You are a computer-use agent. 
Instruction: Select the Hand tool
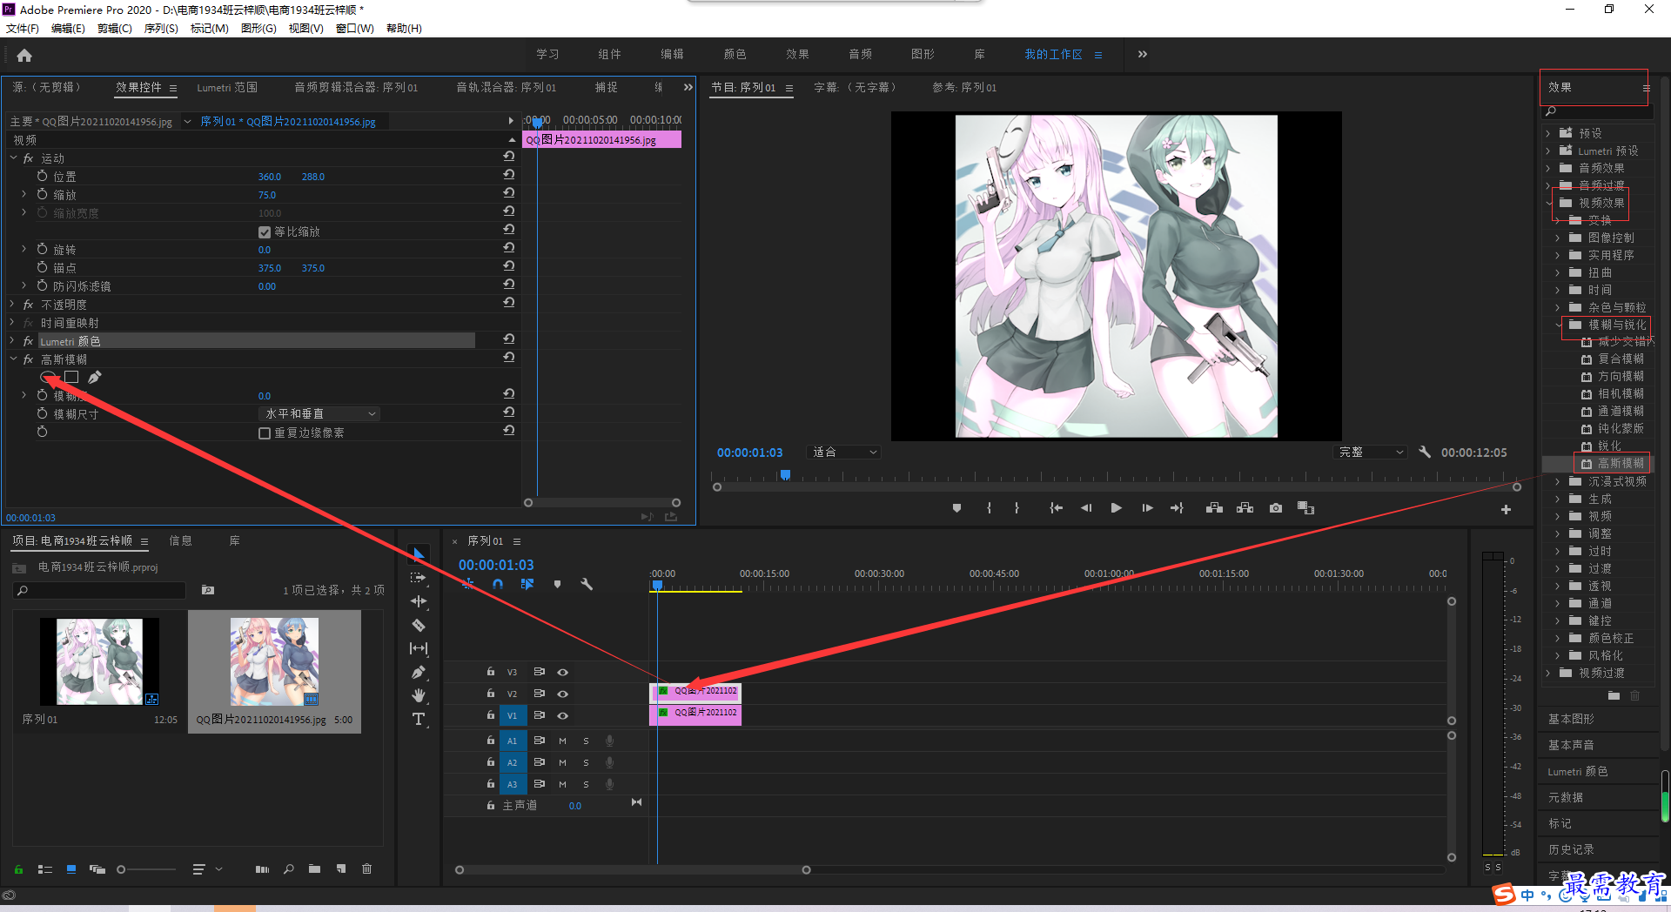(x=419, y=695)
